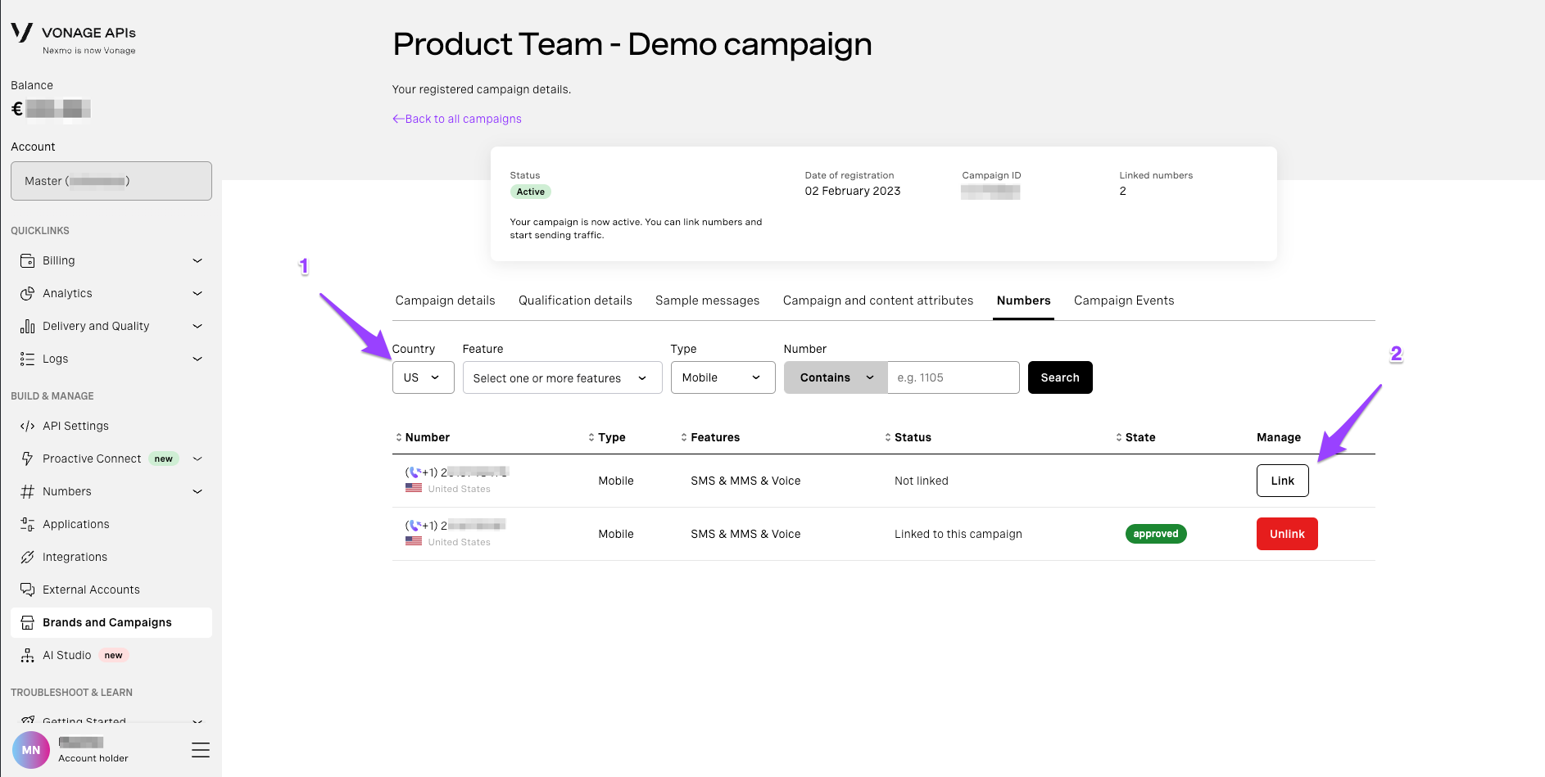Switch to Qualification details tab
The width and height of the screenshot is (1545, 777).
[575, 300]
